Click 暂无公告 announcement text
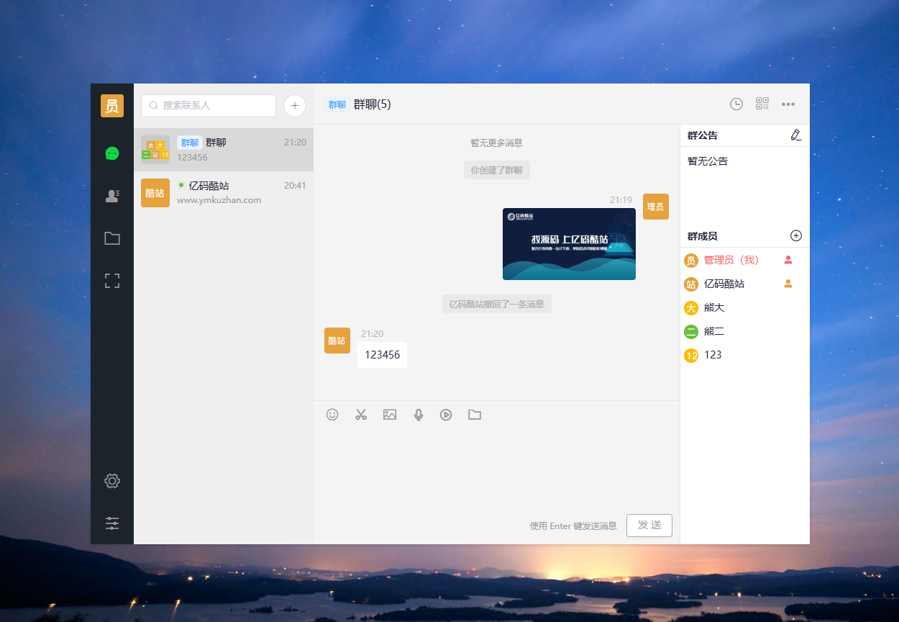Viewport: 899px width, 622px height. tap(708, 161)
